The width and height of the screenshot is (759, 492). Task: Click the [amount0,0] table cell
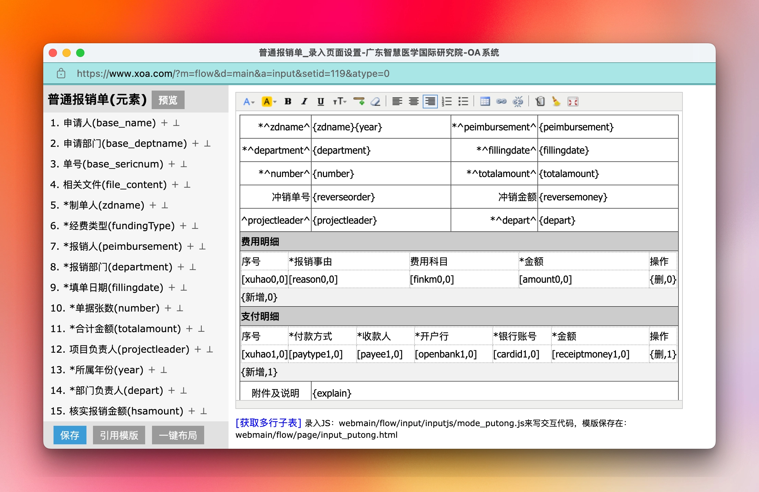click(583, 279)
